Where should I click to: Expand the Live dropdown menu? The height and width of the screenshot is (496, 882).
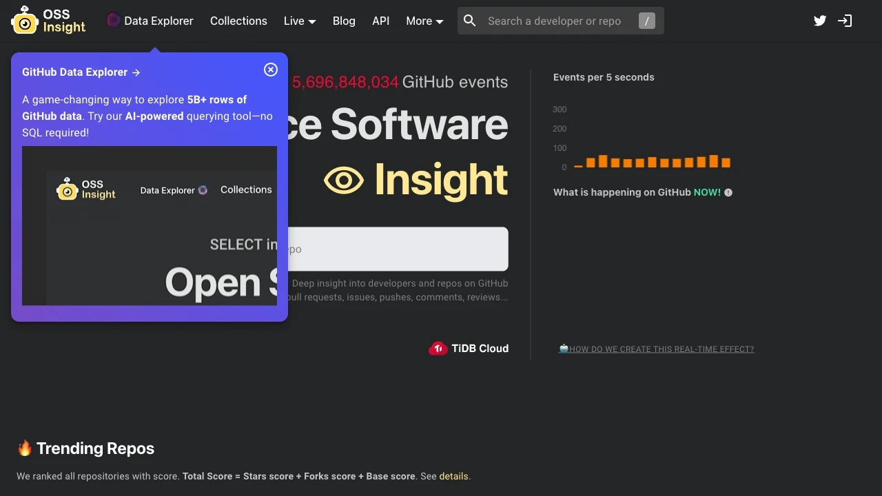click(299, 21)
